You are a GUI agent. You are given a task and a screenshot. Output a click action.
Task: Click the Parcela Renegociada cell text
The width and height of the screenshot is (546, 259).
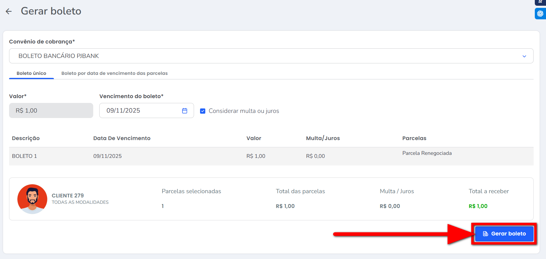427,153
